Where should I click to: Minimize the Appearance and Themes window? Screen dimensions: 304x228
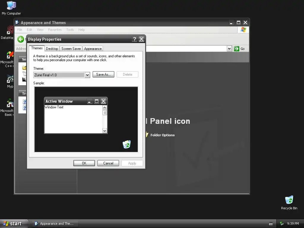tap(231, 23)
